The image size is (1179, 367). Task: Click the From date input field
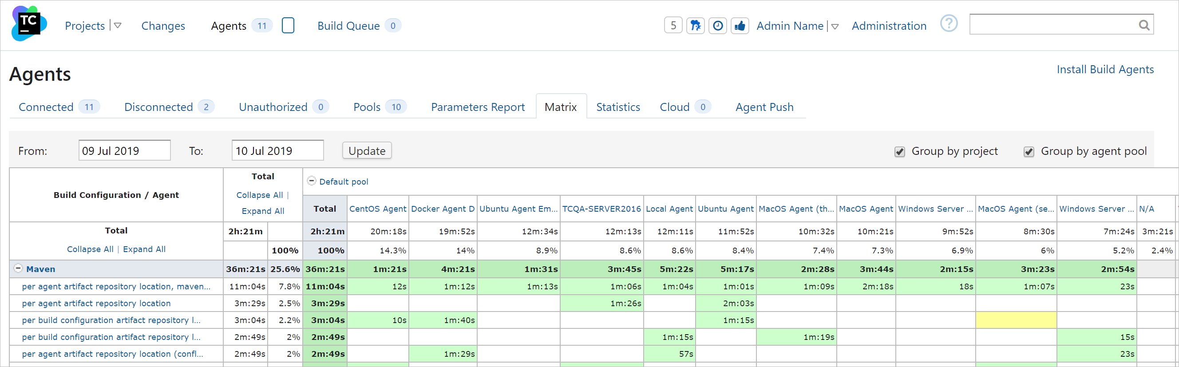124,151
